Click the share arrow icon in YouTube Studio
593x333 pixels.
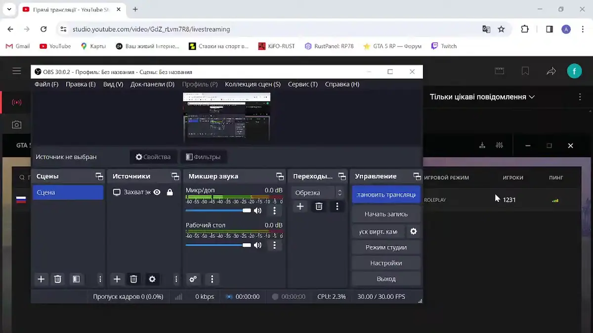pos(551,72)
